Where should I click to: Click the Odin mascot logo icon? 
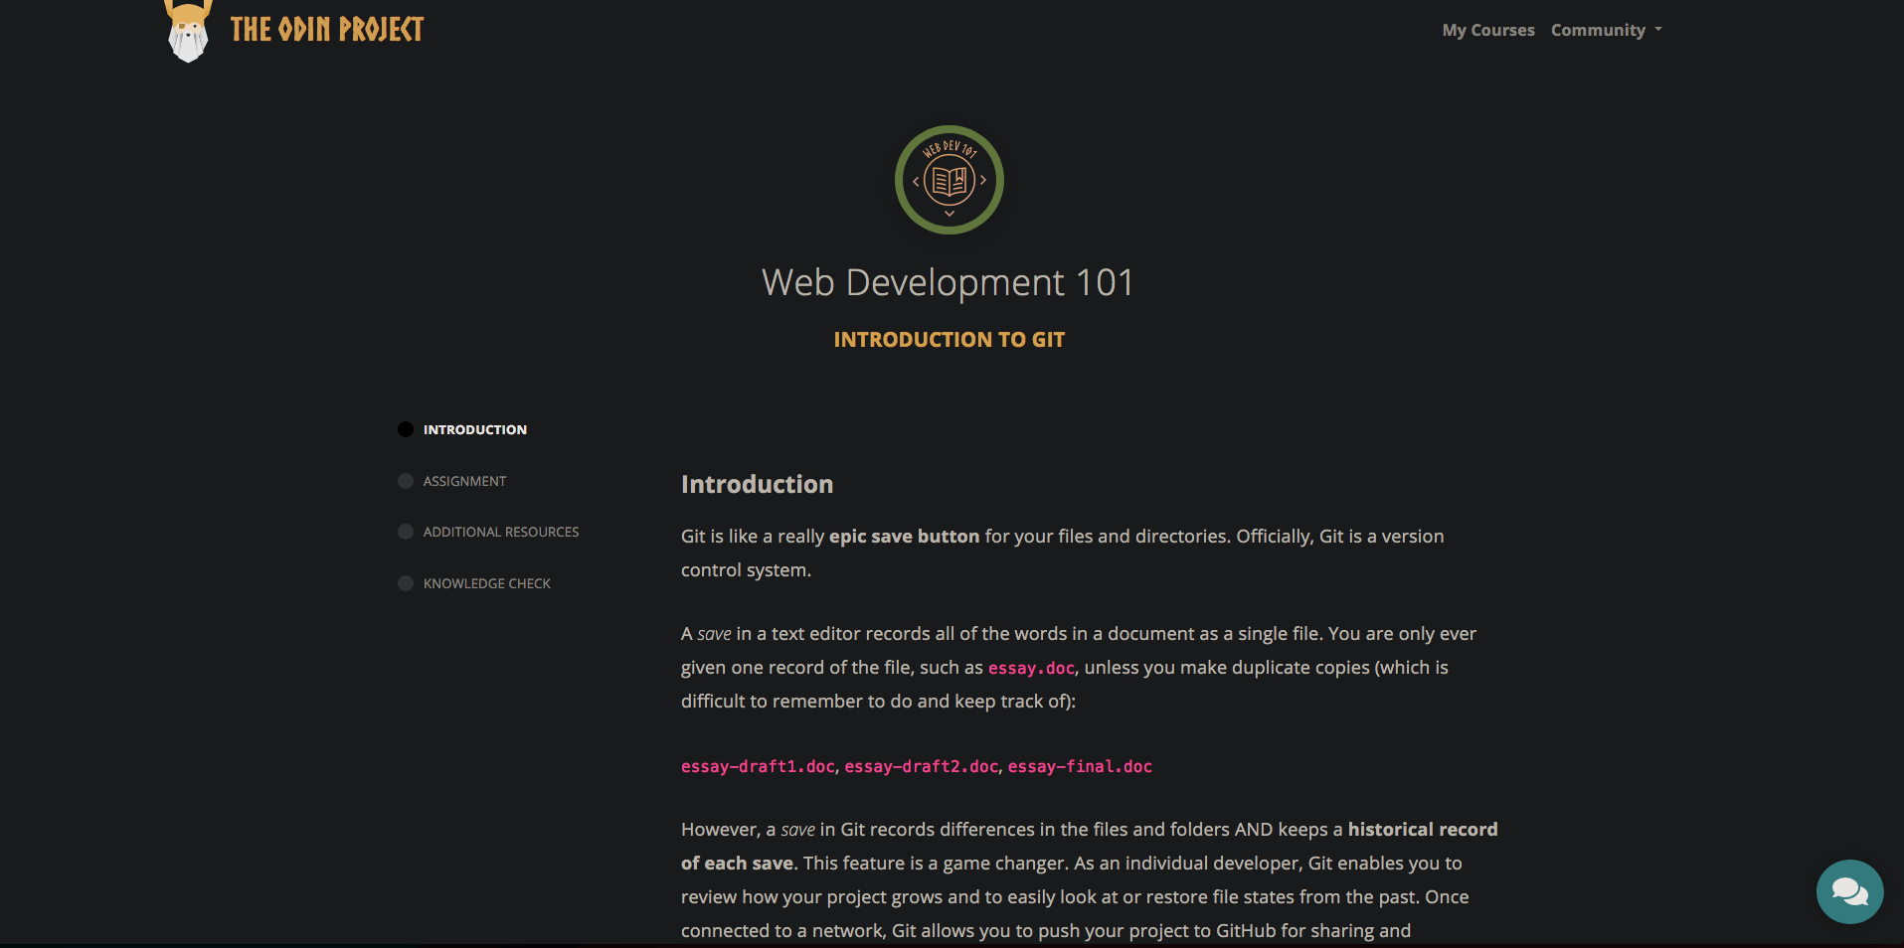(188, 31)
